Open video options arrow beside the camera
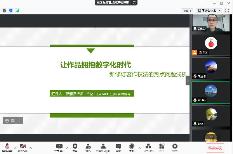 tap(31, 148)
